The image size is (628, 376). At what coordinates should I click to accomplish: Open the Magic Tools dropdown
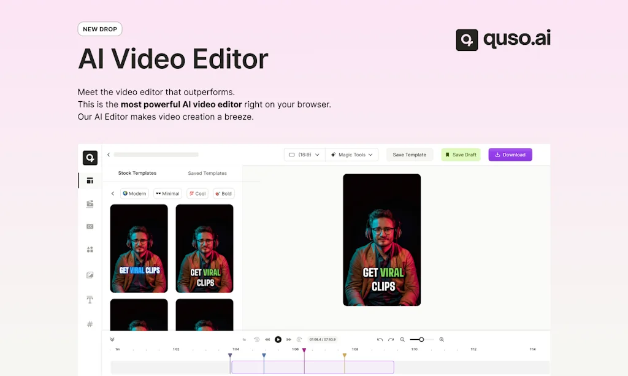click(351, 155)
